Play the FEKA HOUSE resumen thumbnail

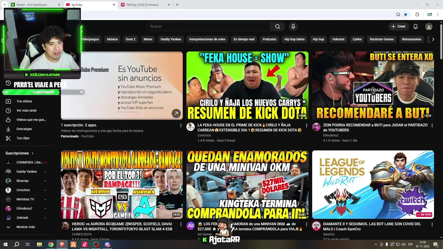[247, 86]
